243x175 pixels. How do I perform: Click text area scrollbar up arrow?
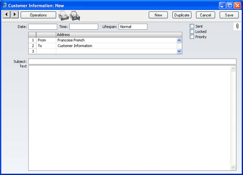(x=233, y=69)
